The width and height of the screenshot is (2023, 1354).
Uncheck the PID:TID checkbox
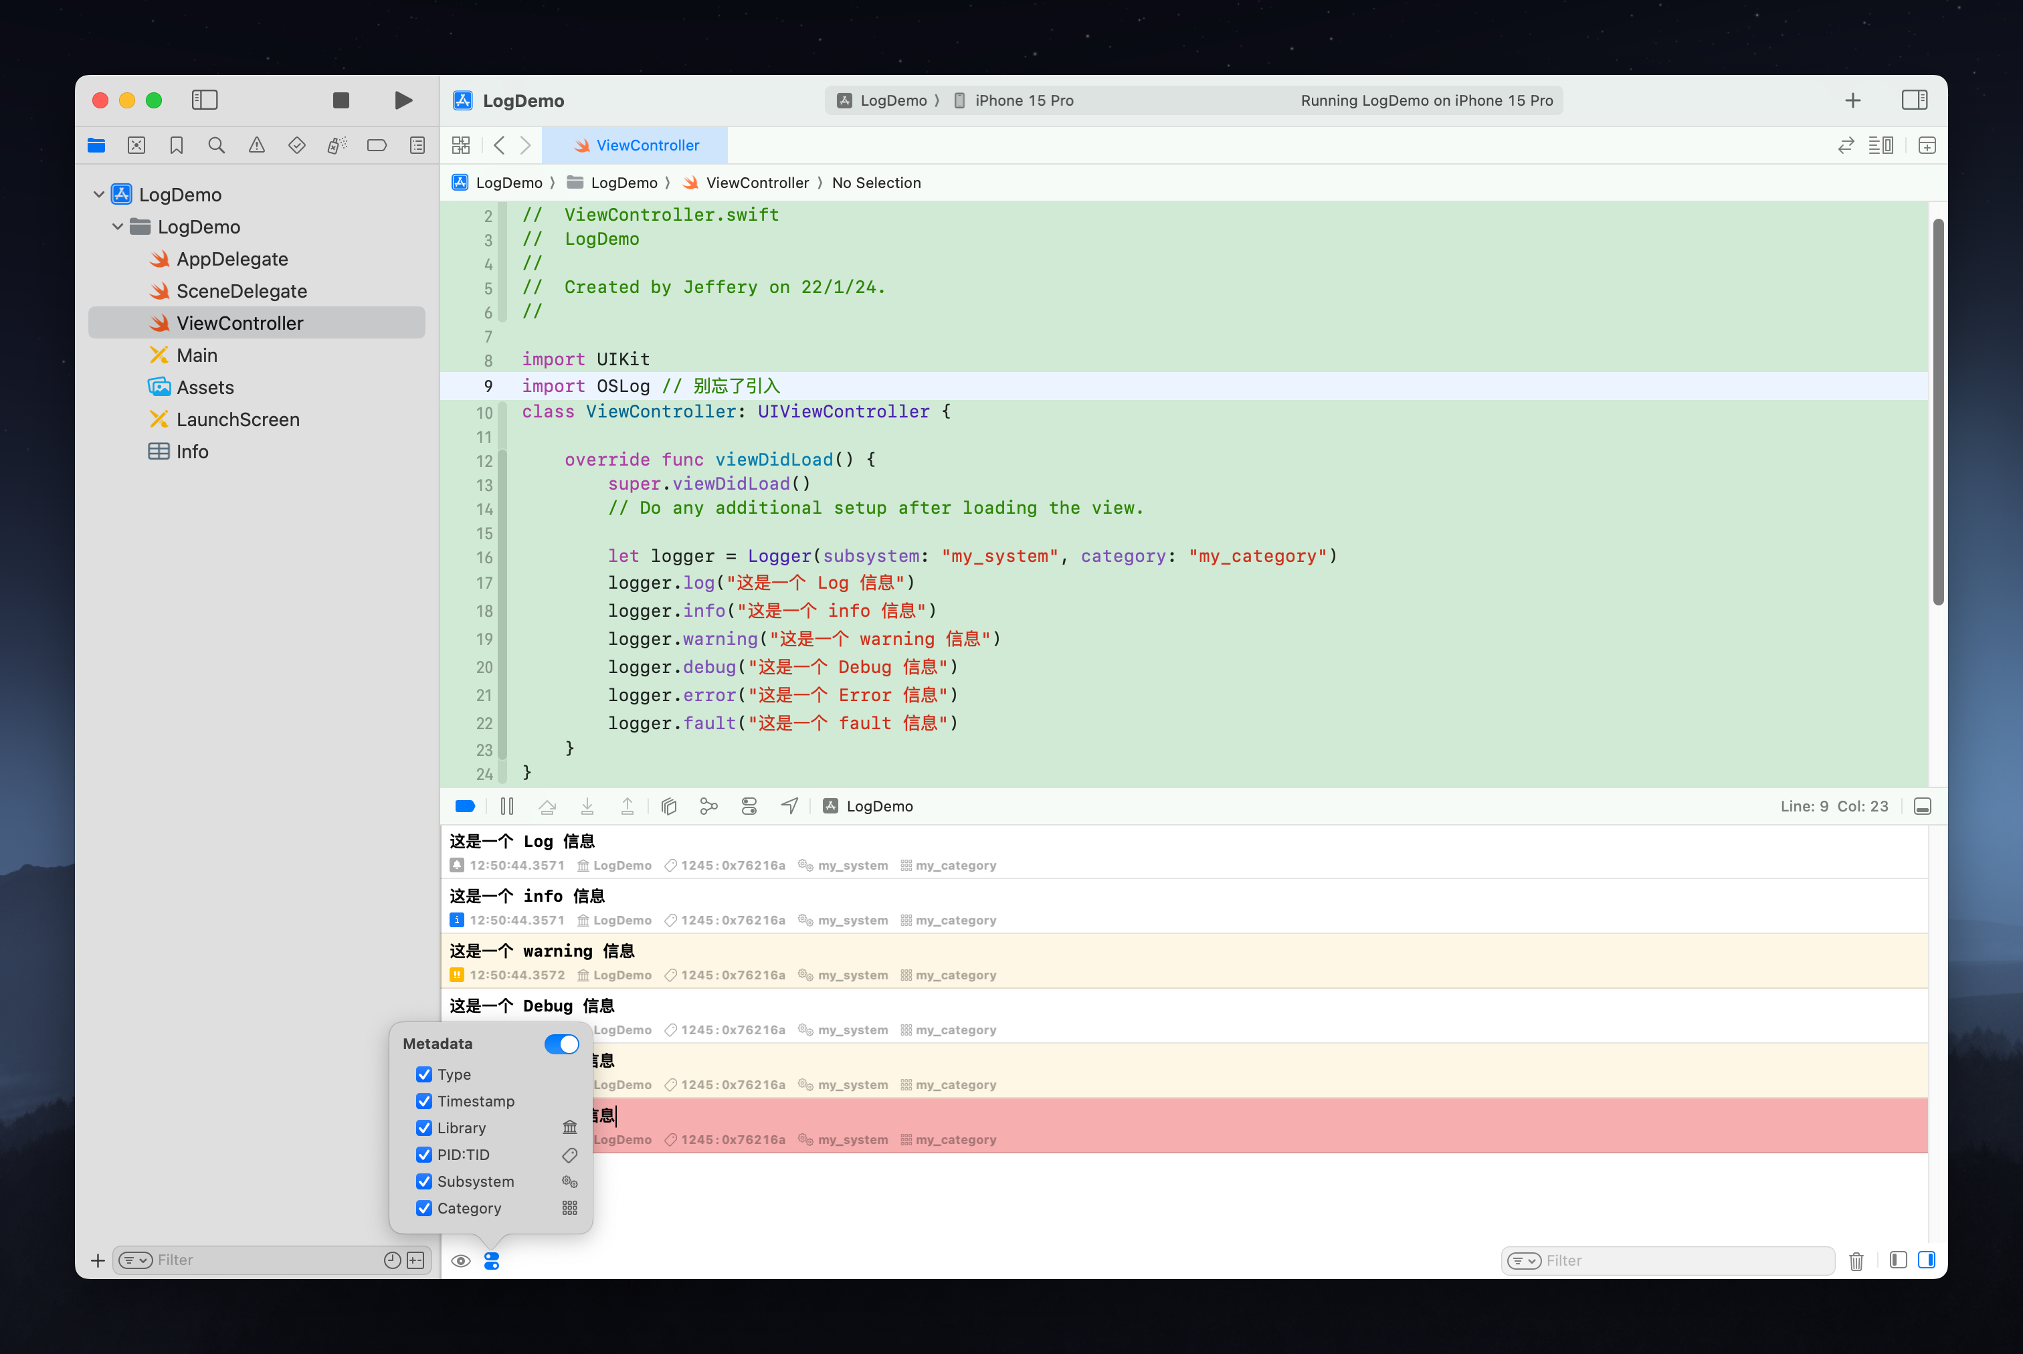423,1155
